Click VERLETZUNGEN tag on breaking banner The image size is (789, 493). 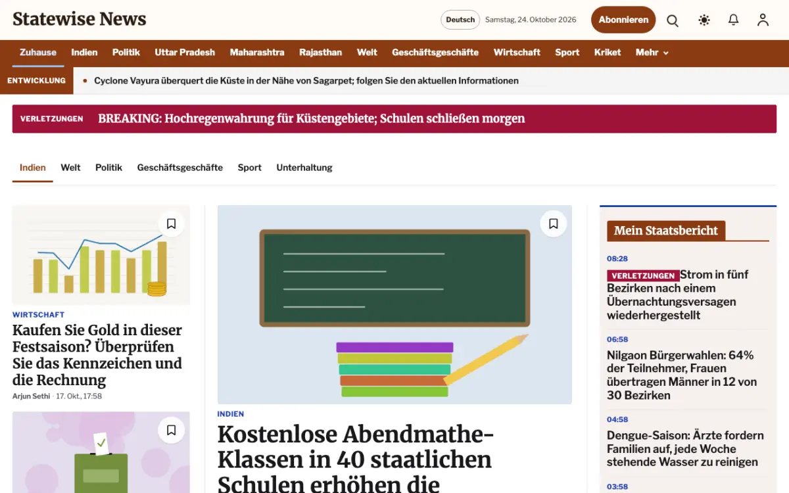click(x=52, y=119)
